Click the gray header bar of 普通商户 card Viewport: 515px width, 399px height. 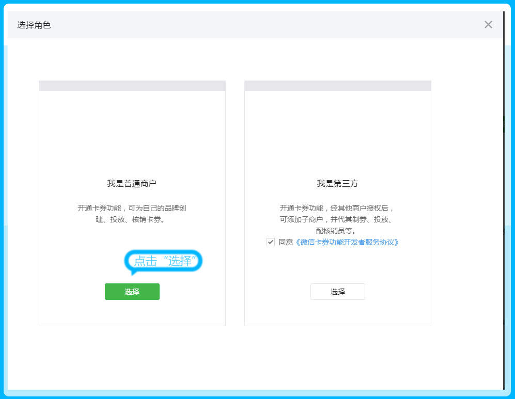tap(132, 86)
